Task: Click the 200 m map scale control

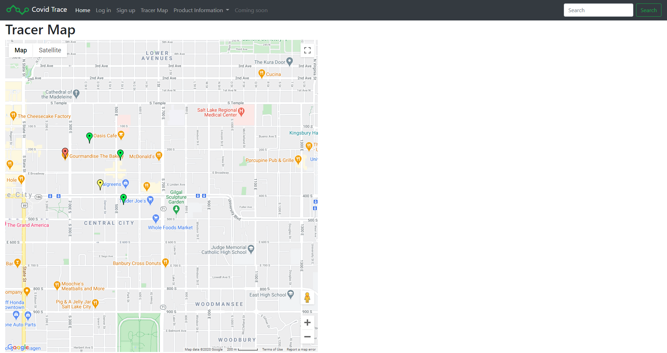Action: 242,350
